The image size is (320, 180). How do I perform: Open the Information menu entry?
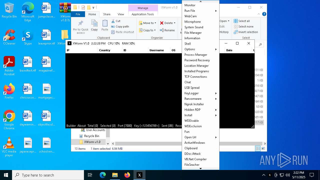[x=200, y=38]
